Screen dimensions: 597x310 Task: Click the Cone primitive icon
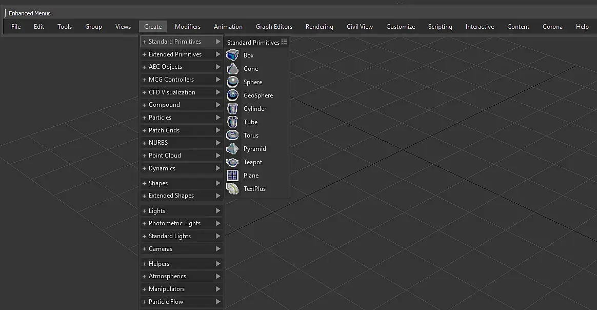click(232, 69)
